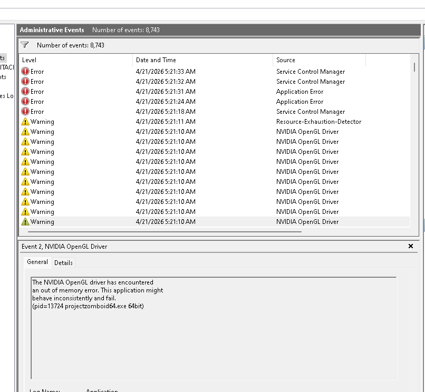The height and width of the screenshot is (392, 425).
Task: Click error icon of 5:21:24 AM Application Error
Action: coord(25,101)
